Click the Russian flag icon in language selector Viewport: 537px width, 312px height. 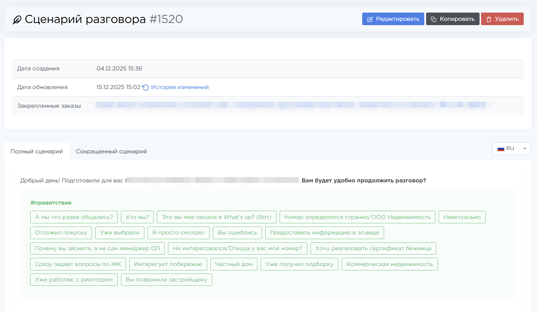point(501,149)
